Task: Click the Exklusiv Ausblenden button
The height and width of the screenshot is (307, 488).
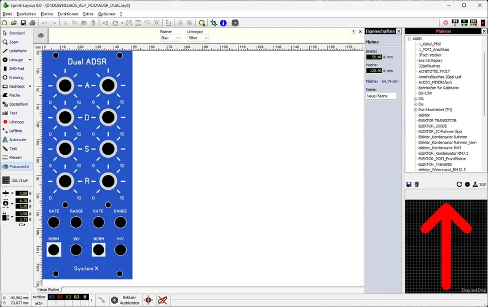Action: click(125, 300)
